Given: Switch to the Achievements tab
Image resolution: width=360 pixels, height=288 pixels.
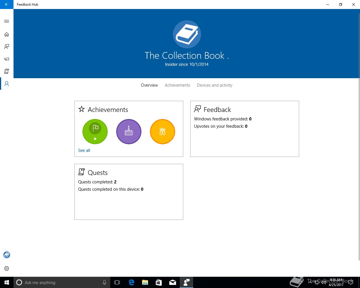Looking at the screenshot, I should (x=177, y=85).
